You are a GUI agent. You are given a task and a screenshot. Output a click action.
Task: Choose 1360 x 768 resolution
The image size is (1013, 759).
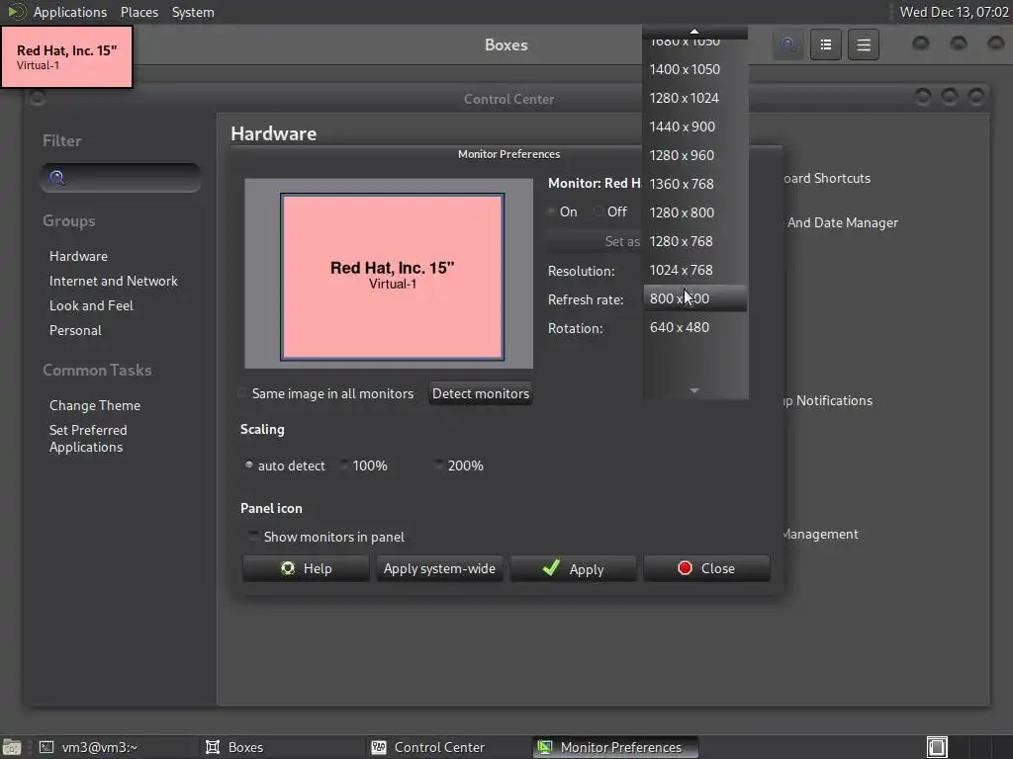pos(695,184)
